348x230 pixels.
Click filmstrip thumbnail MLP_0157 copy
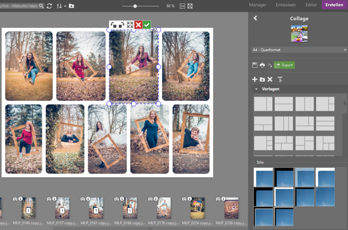pyautogui.click(x=62, y=208)
